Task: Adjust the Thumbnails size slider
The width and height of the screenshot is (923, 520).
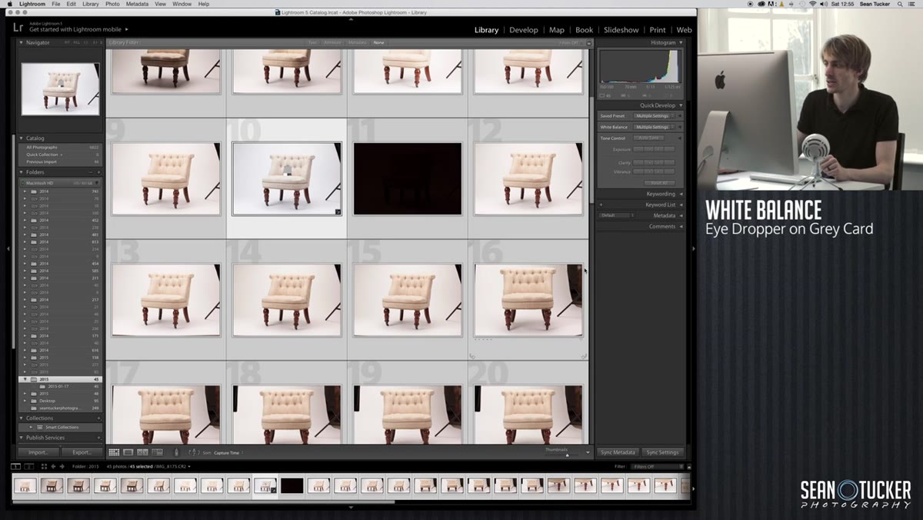Action: click(x=567, y=455)
